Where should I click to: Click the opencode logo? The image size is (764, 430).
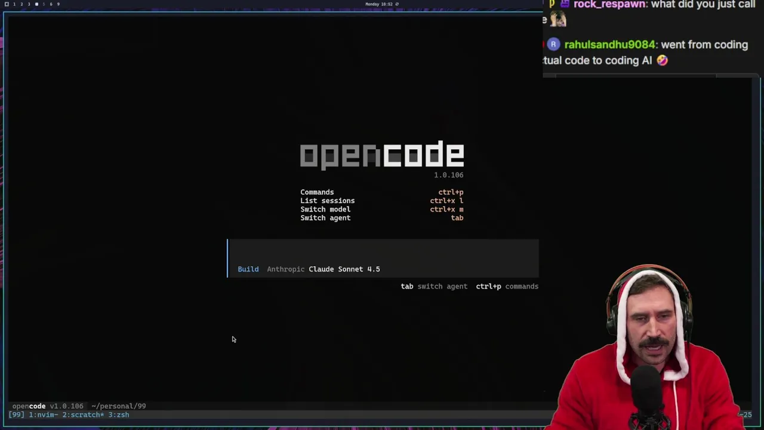382,155
